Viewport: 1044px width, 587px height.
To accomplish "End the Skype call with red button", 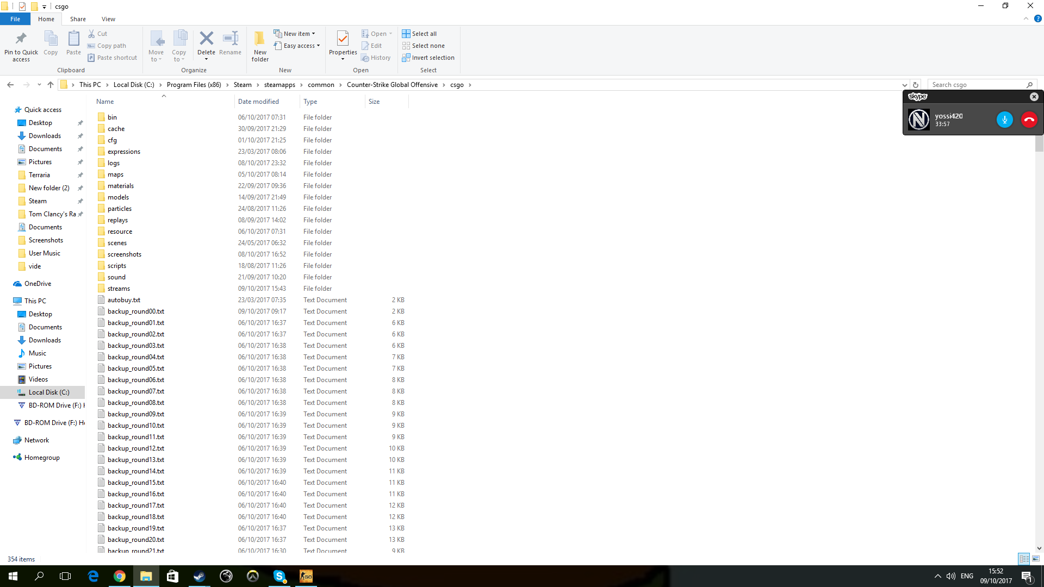I will point(1029,120).
